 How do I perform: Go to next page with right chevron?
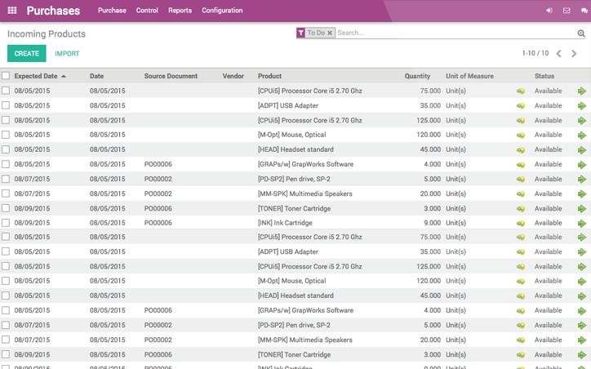(x=574, y=53)
